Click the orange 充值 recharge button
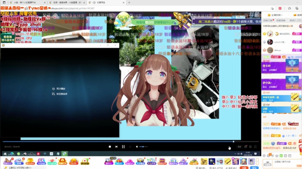This screenshot has height=169, width=302. pyautogui.click(x=244, y=168)
